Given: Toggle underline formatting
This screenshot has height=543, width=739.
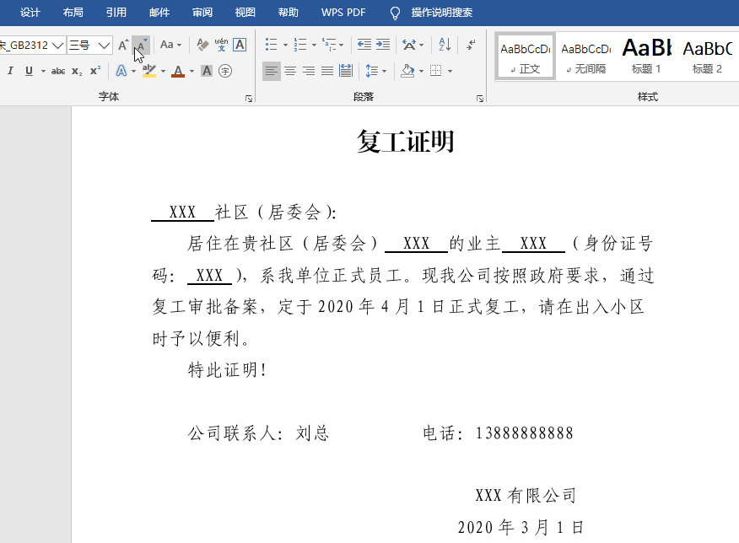Looking at the screenshot, I should 30,71.
